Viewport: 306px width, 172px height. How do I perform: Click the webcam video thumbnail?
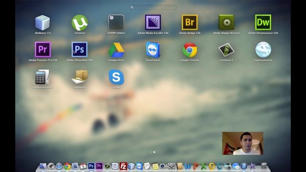(x=242, y=143)
